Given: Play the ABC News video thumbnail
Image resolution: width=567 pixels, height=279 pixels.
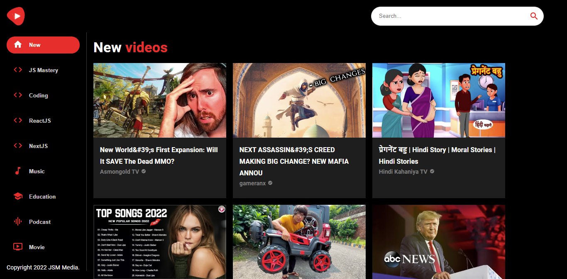Looking at the screenshot, I should pos(439,242).
